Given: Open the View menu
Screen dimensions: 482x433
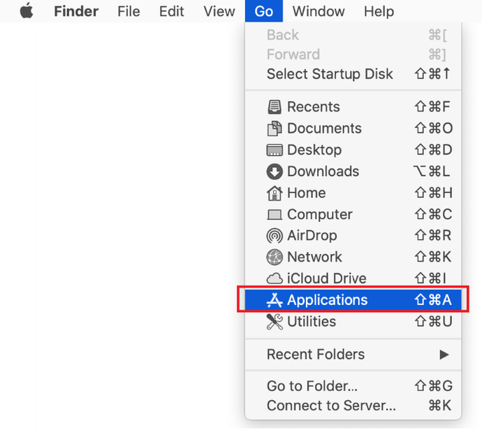Looking at the screenshot, I should [219, 11].
